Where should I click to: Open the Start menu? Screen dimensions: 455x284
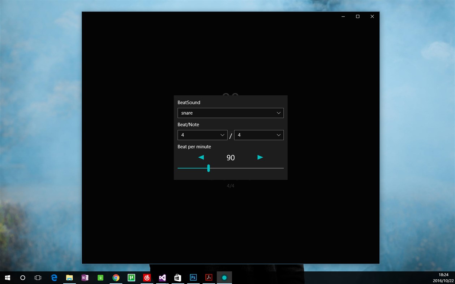pyautogui.click(x=7, y=278)
